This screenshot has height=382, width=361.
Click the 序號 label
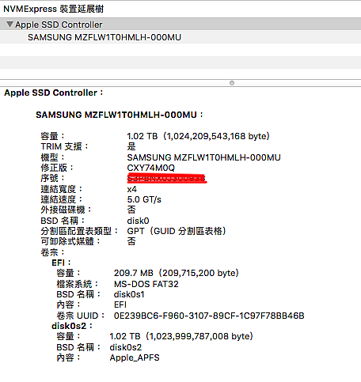point(52,178)
